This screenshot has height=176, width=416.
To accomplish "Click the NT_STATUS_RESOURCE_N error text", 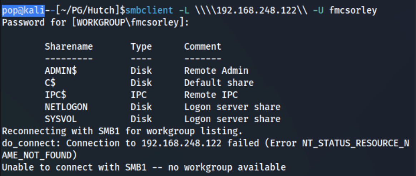I will click(356, 143).
